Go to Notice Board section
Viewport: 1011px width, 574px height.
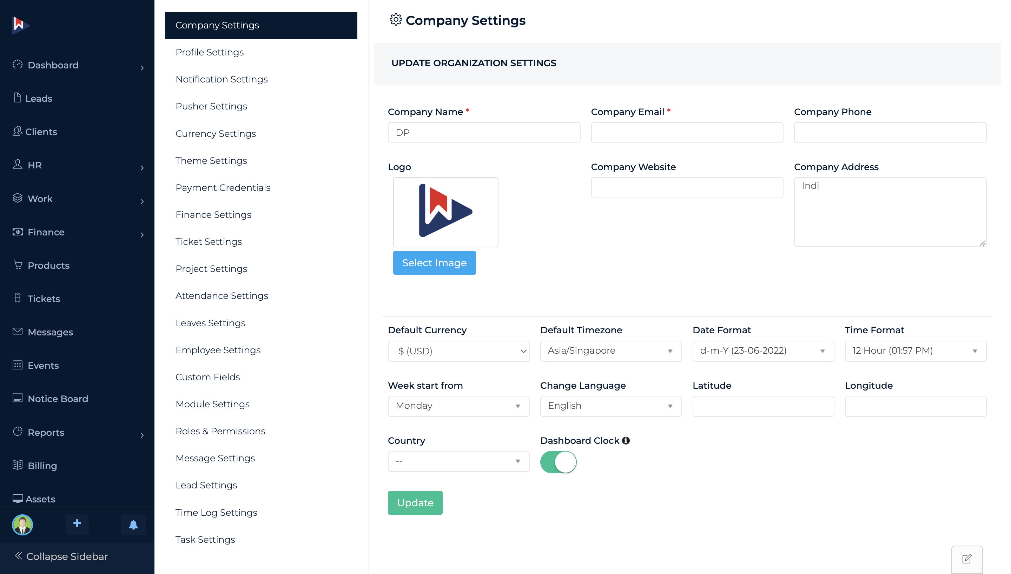[x=58, y=399]
